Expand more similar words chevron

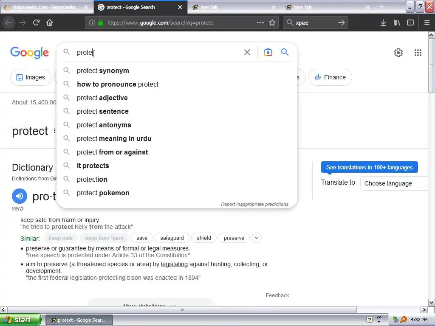(x=257, y=238)
